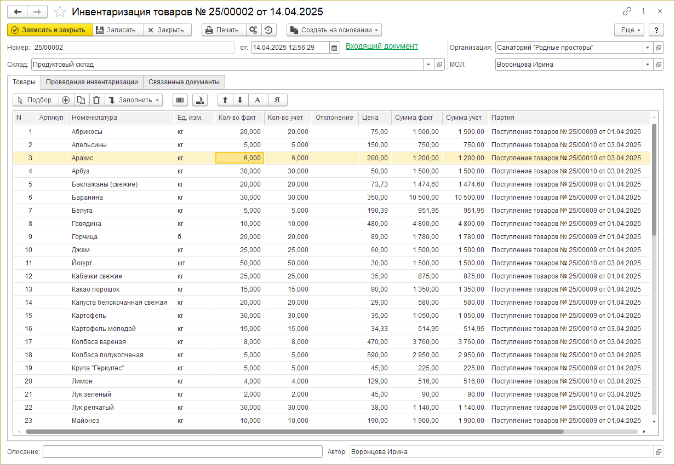Click the horizontal scrollbar under the table
Screen dimensions: 675x465
294,432
